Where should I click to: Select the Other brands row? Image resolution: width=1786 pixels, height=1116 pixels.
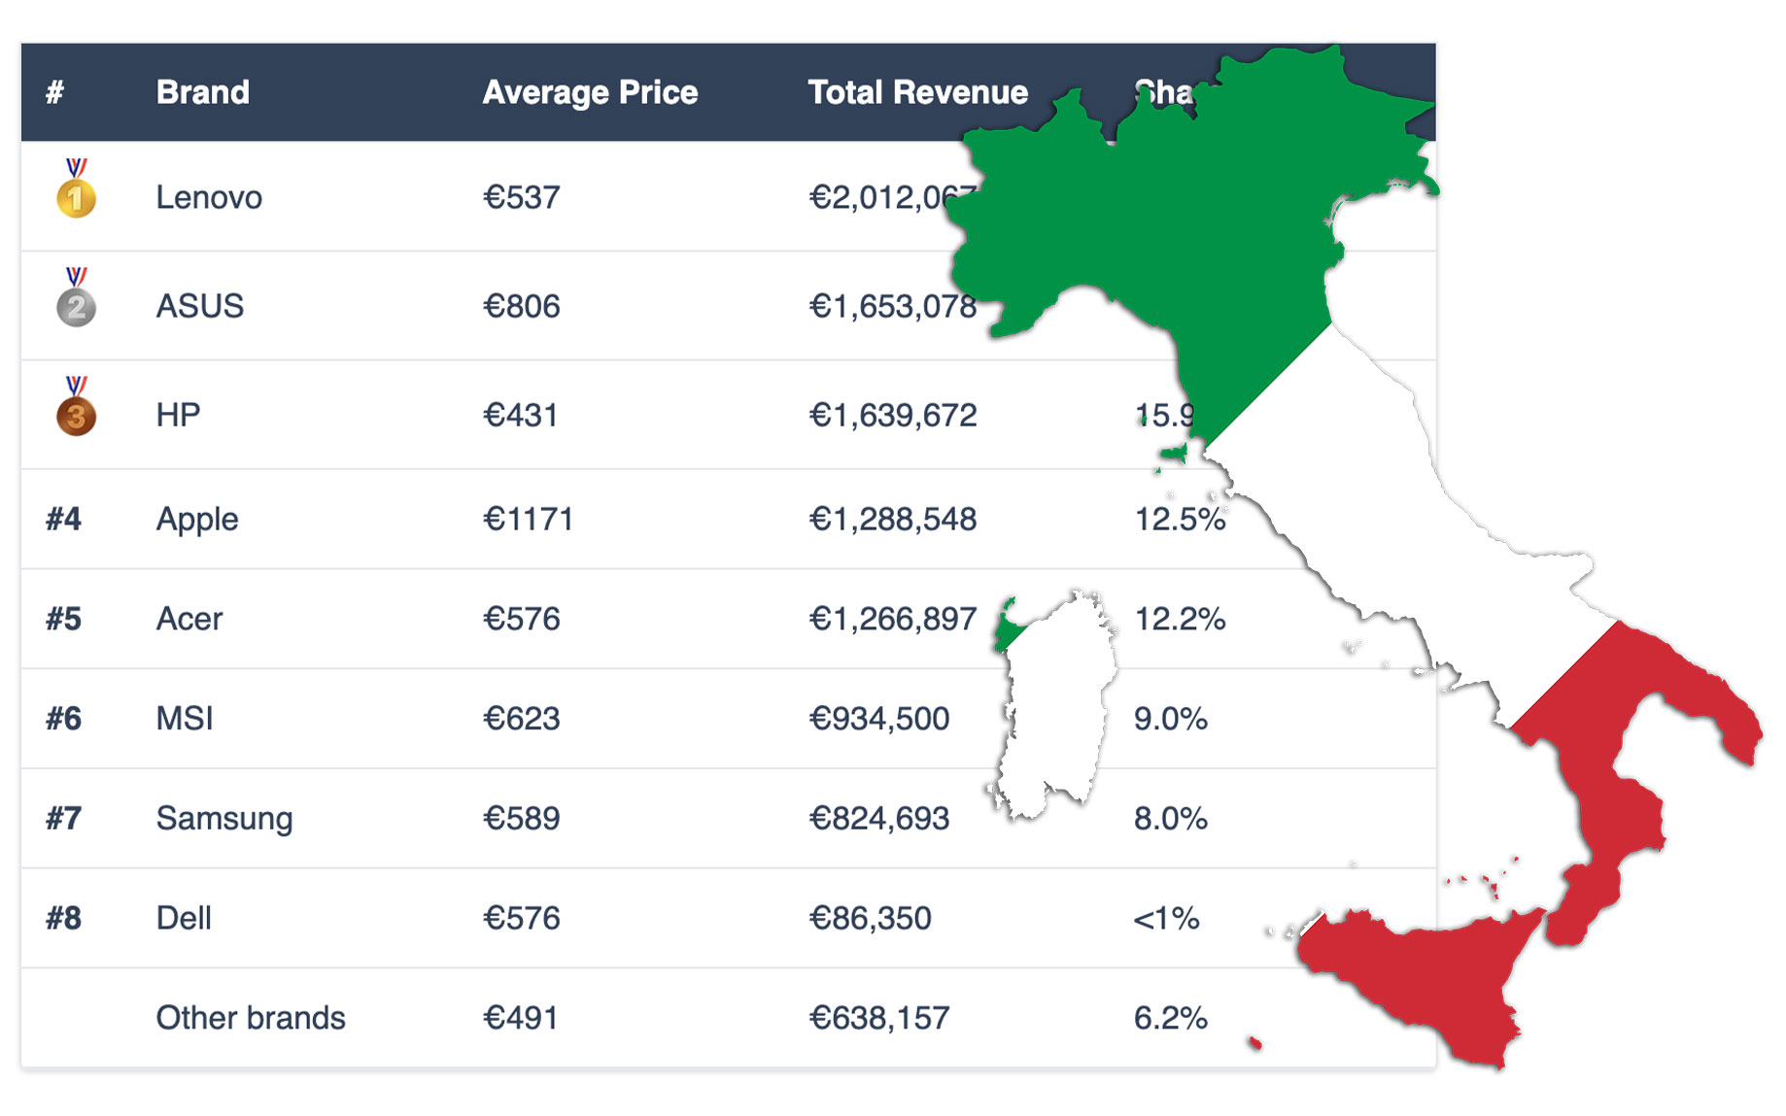click(x=250, y=1017)
